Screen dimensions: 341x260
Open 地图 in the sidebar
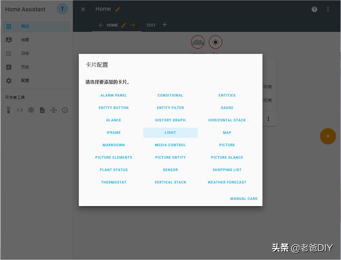pyautogui.click(x=25, y=40)
